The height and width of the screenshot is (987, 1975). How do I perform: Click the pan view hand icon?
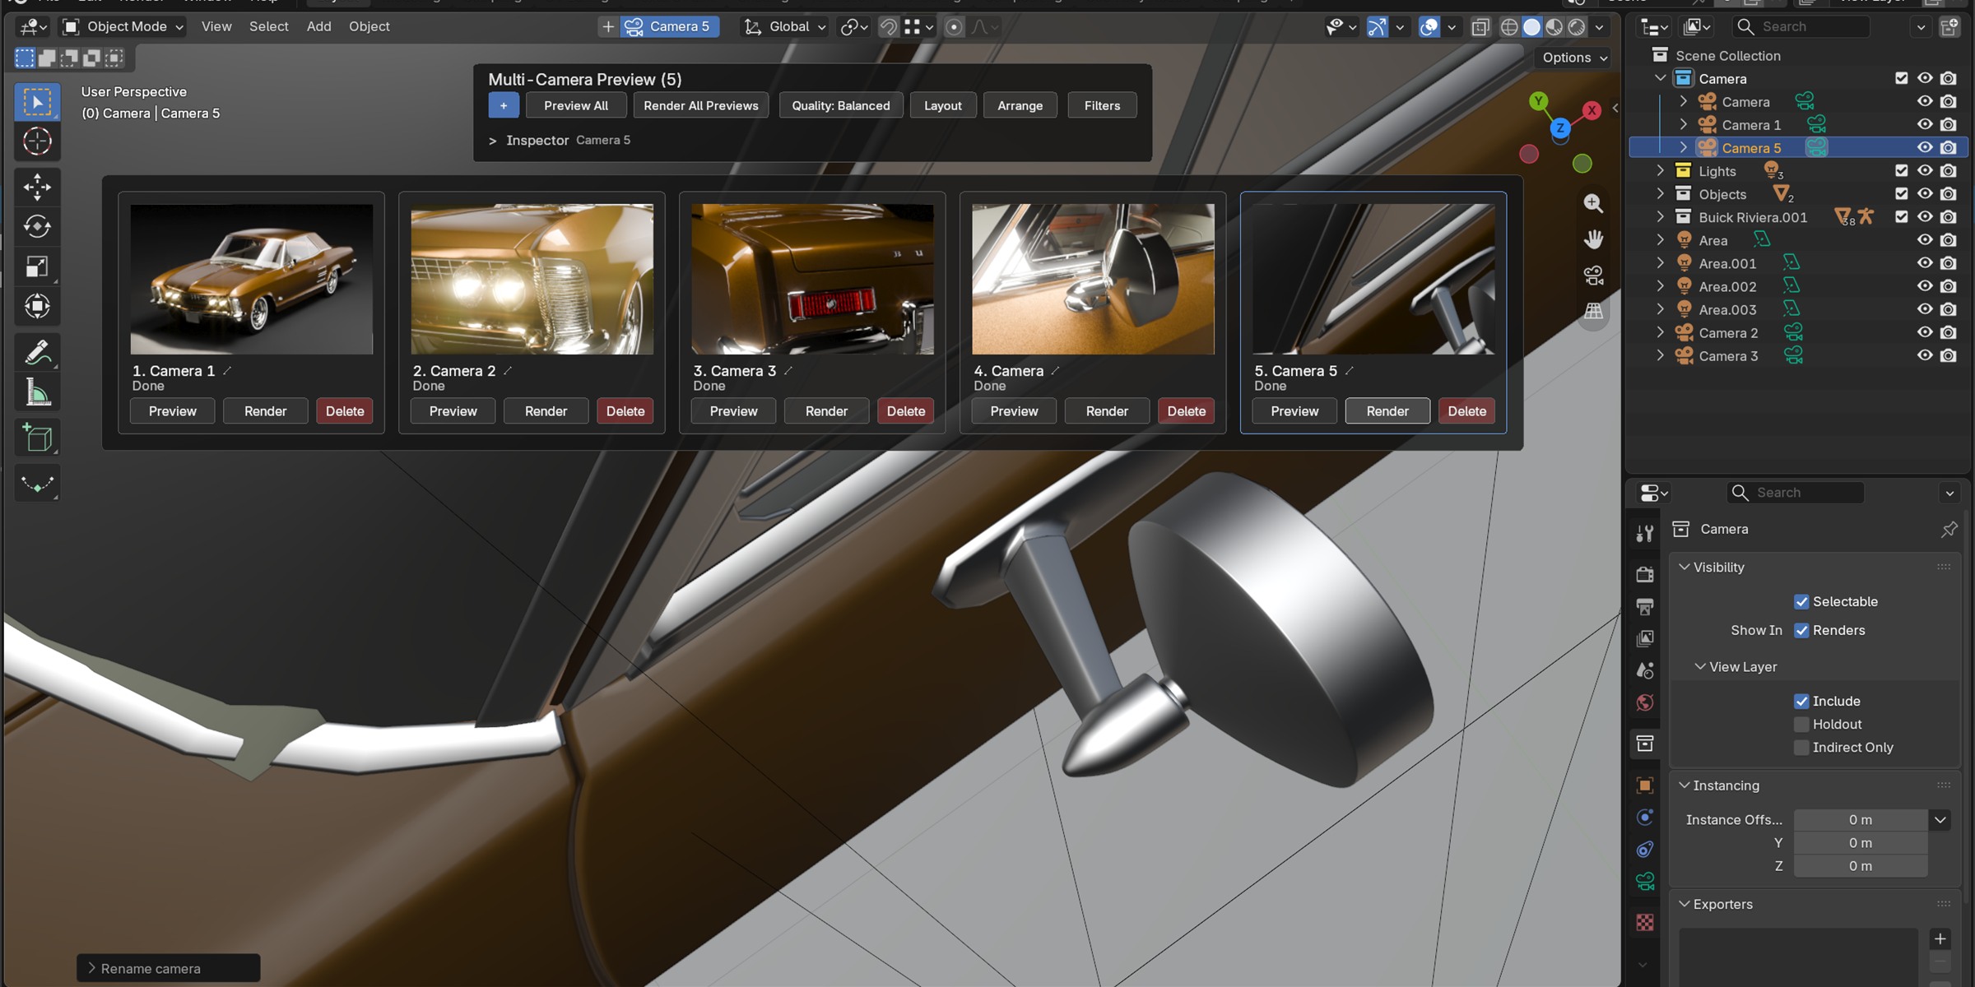1593,239
